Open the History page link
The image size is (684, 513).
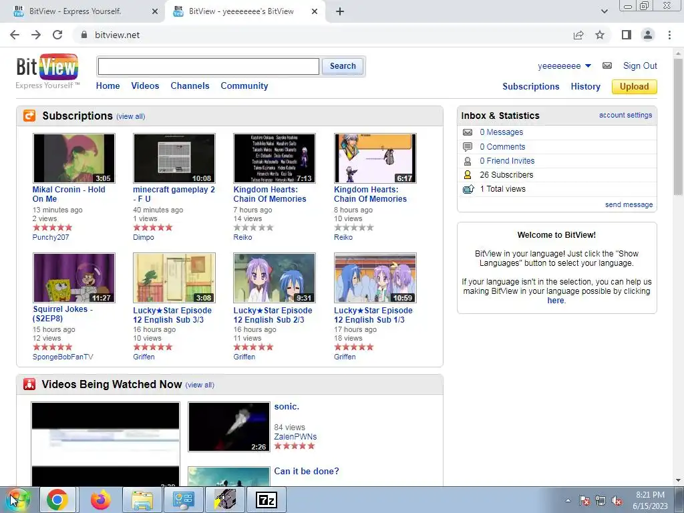585,86
